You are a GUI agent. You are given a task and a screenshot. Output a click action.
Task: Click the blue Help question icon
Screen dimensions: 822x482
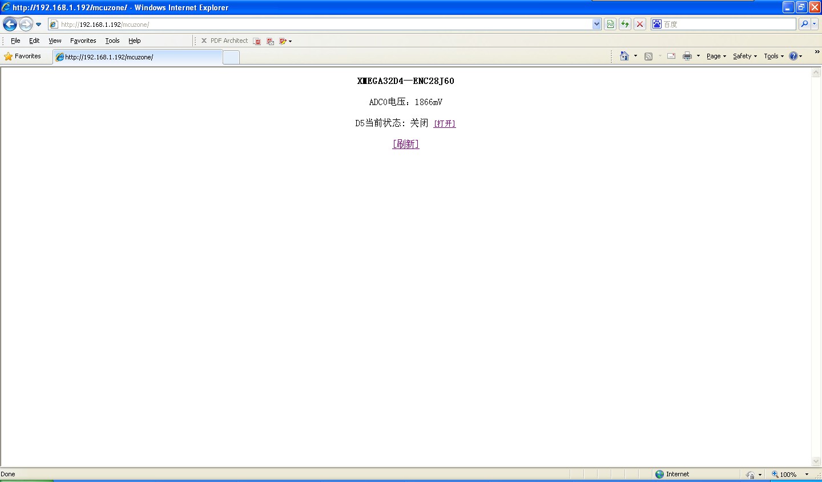point(793,56)
